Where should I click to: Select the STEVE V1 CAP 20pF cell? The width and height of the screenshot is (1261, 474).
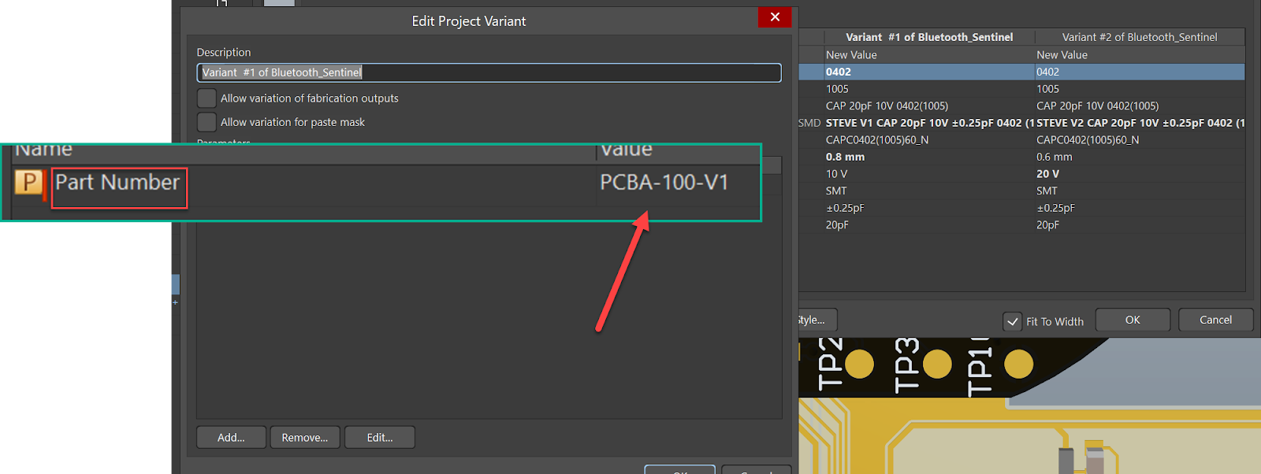click(924, 123)
